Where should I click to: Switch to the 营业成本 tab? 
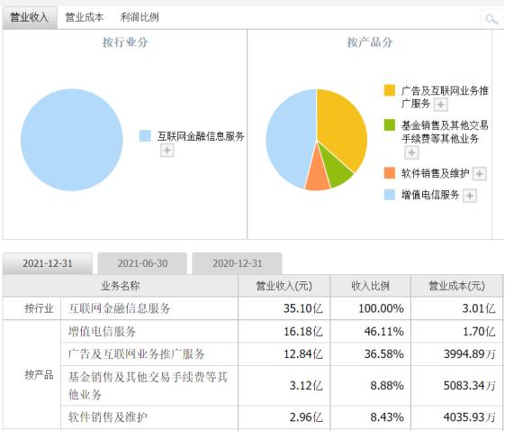pyautogui.click(x=85, y=17)
